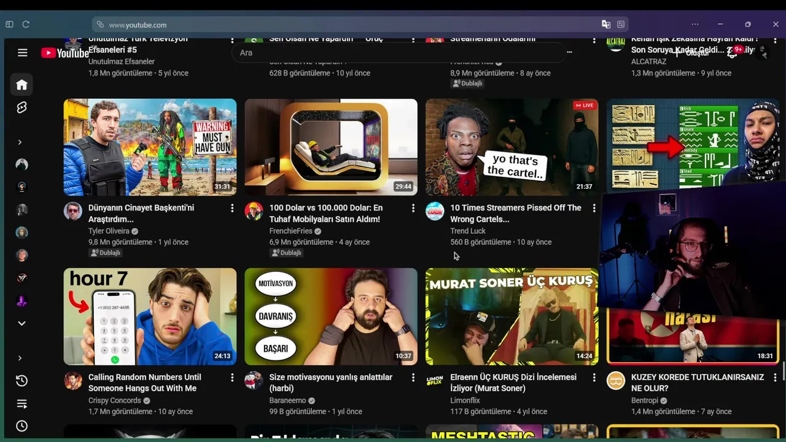Open Unutulmaz Efsaneler channel name link
Viewport: 786px width, 442px height.
tap(122, 61)
